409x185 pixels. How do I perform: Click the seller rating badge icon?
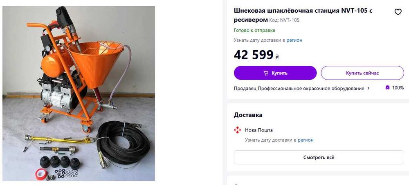click(x=387, y=88)
